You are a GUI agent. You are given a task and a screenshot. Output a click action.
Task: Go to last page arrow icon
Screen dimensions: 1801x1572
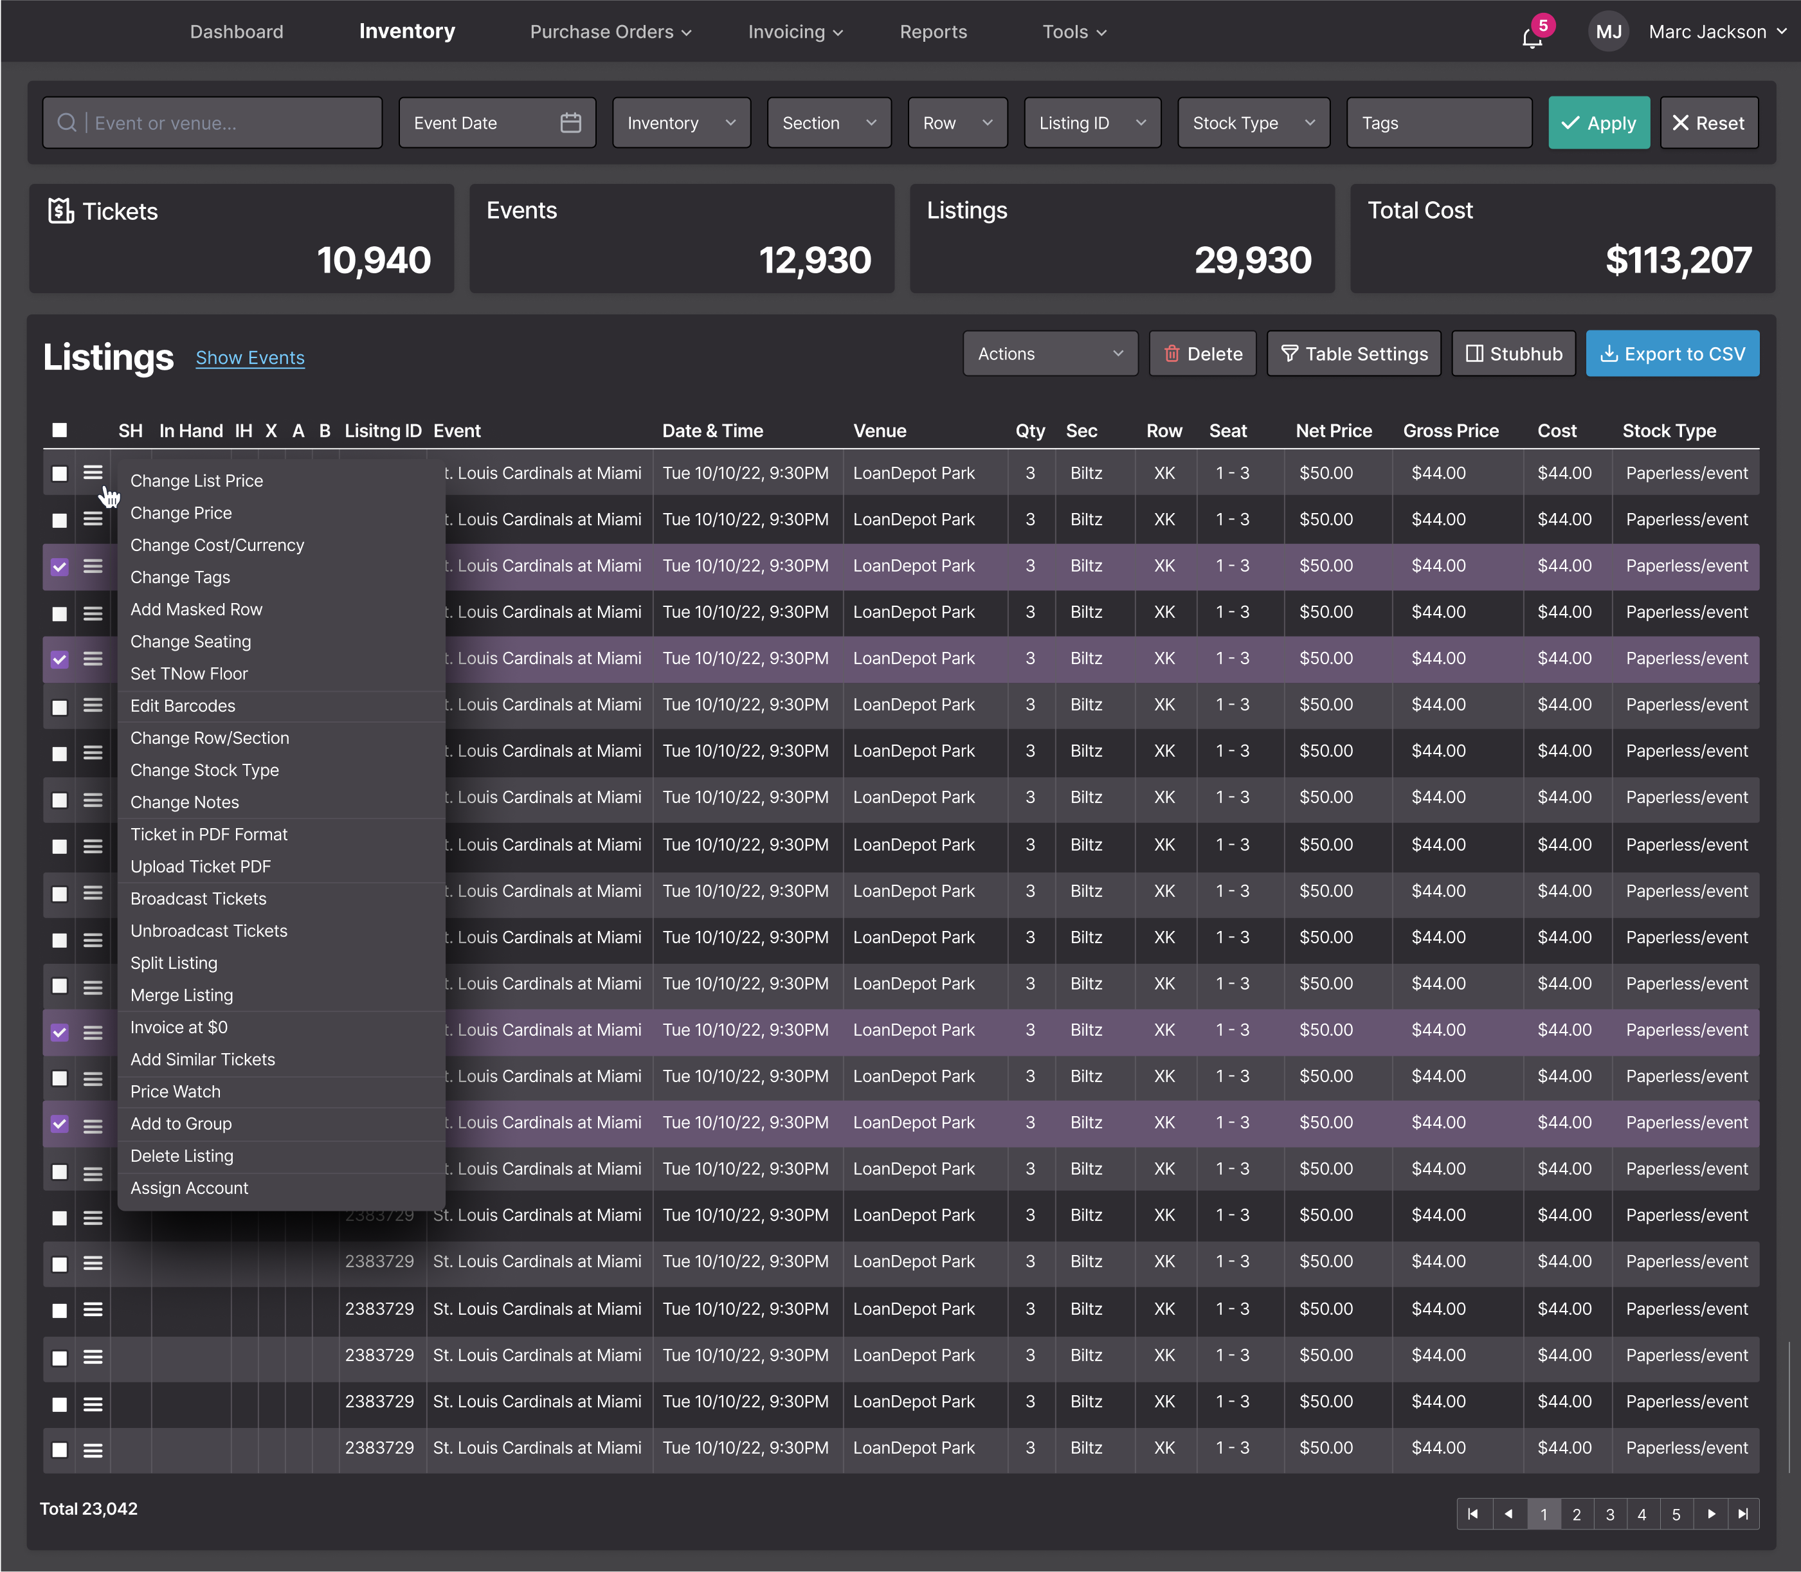click(1742, 1514)
